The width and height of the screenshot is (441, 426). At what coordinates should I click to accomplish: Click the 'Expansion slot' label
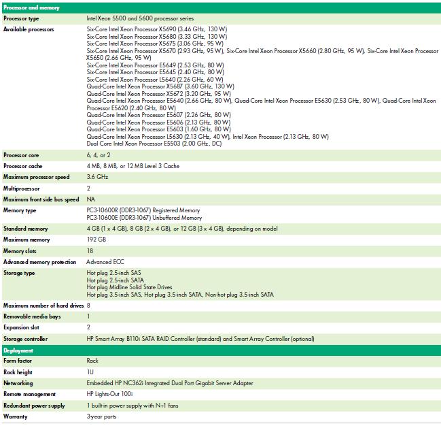(21, 327)
